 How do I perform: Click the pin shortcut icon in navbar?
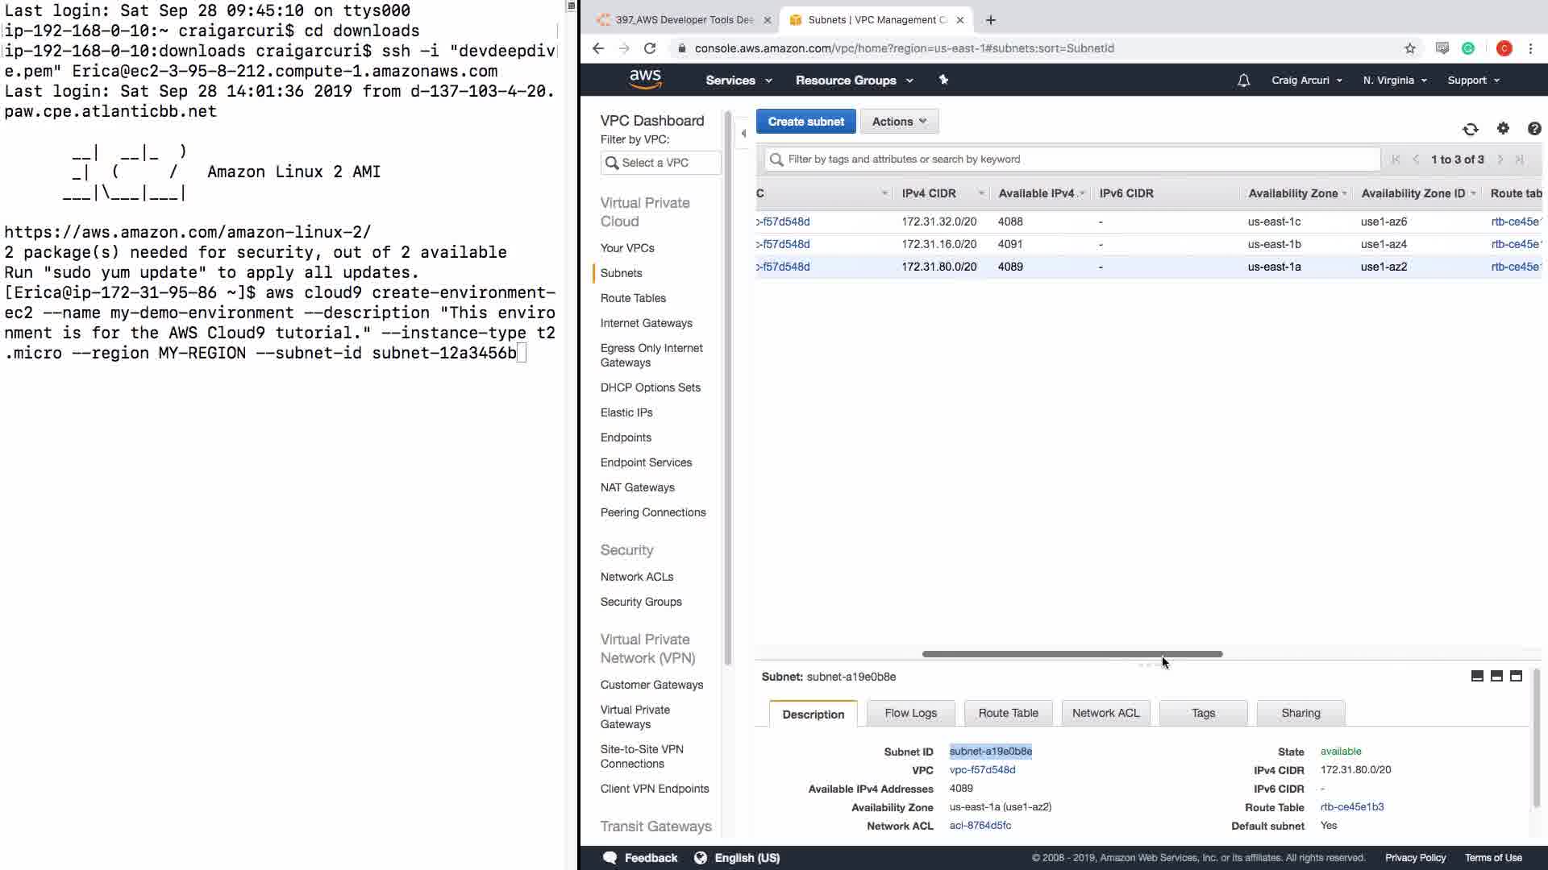pos(943,80)
